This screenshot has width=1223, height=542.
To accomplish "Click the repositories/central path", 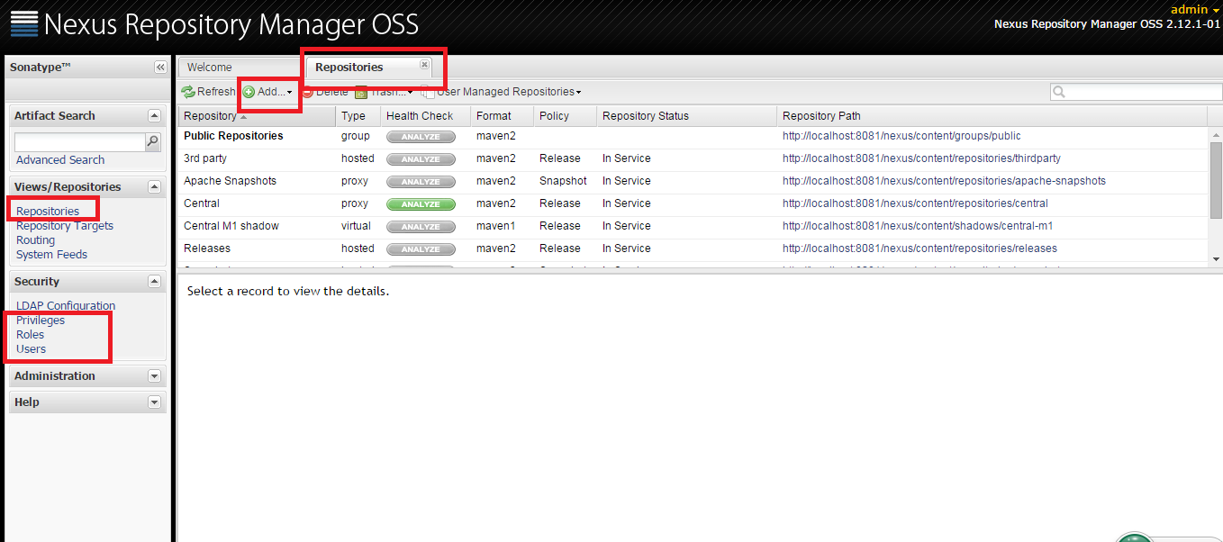I will point(915,204).
